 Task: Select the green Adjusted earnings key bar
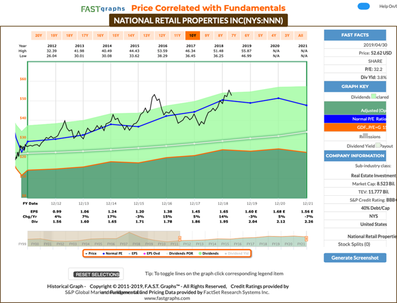click(x=355, y=108)
